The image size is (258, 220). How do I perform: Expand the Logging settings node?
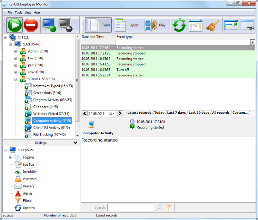tap(11, 157)
